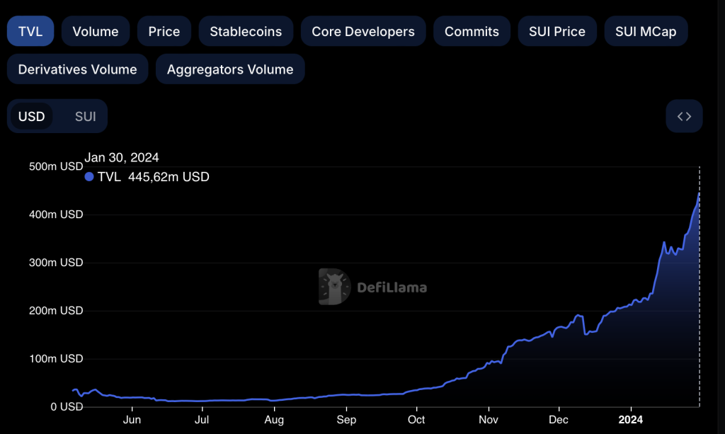Click the TVL legend blue dot
This screenshot has width=725, height=434.
(x=89, y=176)
